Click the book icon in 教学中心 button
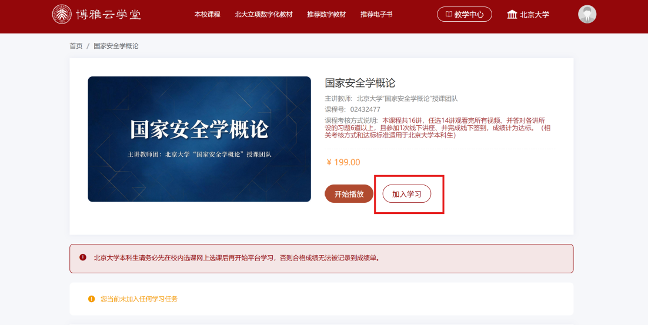This screenshot has width=648, height=325. [449, 14]
